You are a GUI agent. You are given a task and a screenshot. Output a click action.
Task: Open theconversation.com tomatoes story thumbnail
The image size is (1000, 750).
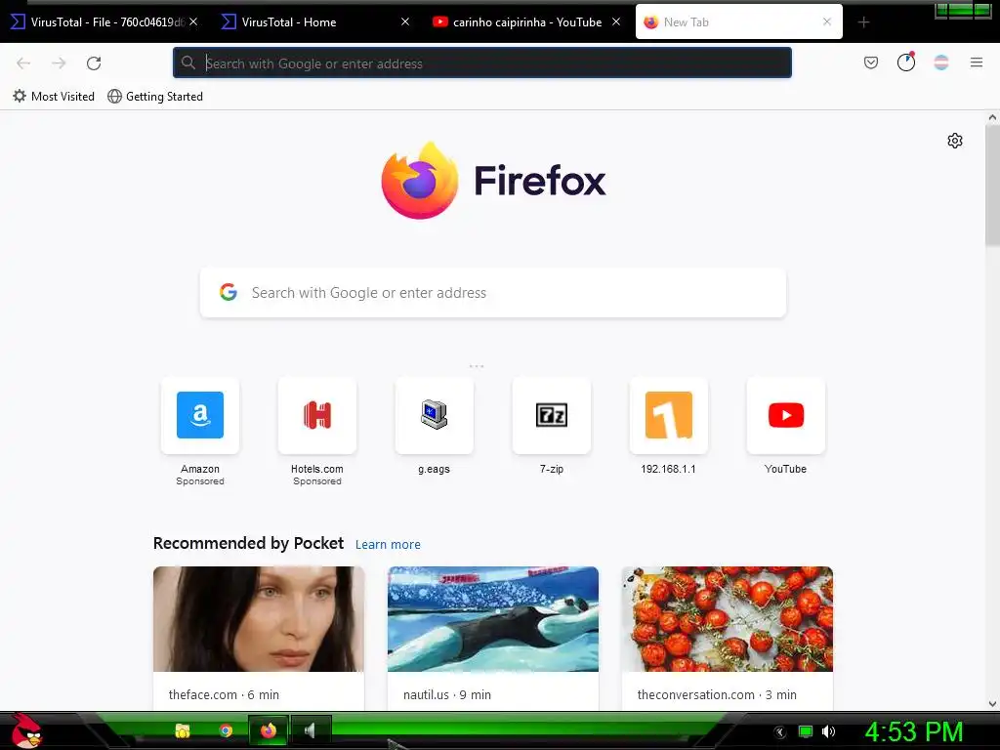point(728,618)
